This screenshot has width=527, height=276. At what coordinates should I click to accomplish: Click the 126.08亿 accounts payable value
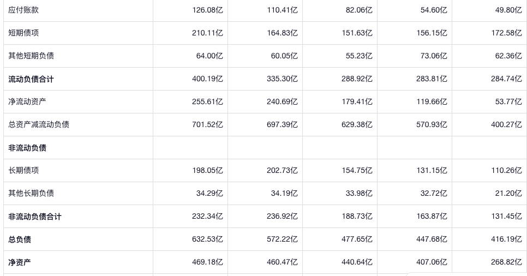[207, 10]
